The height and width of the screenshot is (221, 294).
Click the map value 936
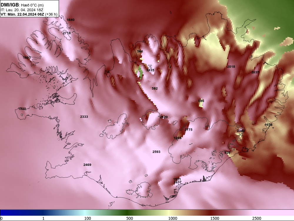pos(227,153)
